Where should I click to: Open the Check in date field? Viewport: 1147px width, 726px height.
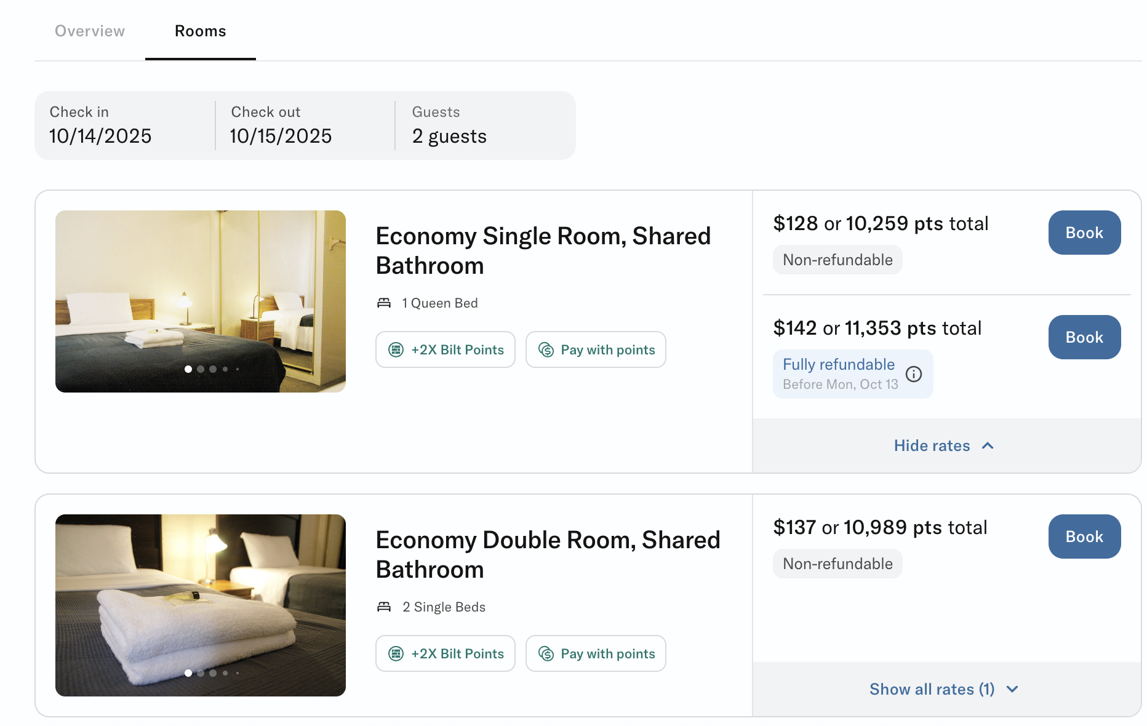pos(100,125)
